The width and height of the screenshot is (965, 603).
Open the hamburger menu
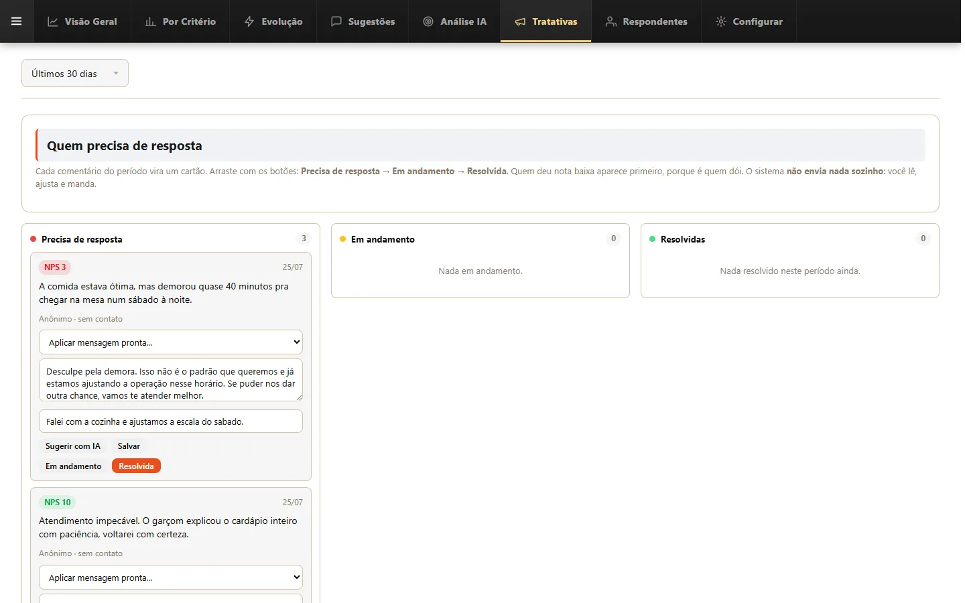(x=16, y=21)
